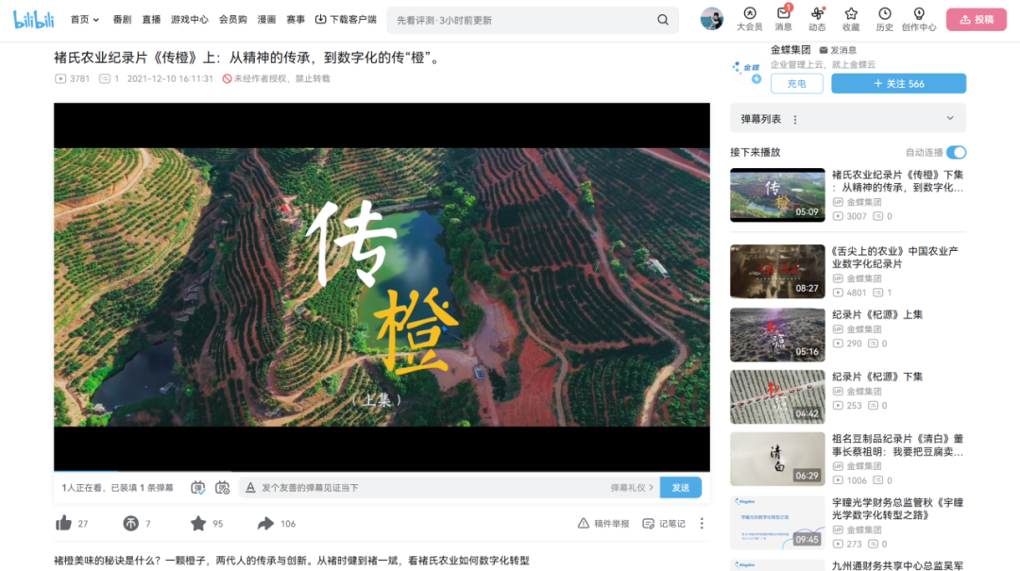Click 未经作者授权,禁止转载 notice
1020x571 pixels.
pos(277,78)
